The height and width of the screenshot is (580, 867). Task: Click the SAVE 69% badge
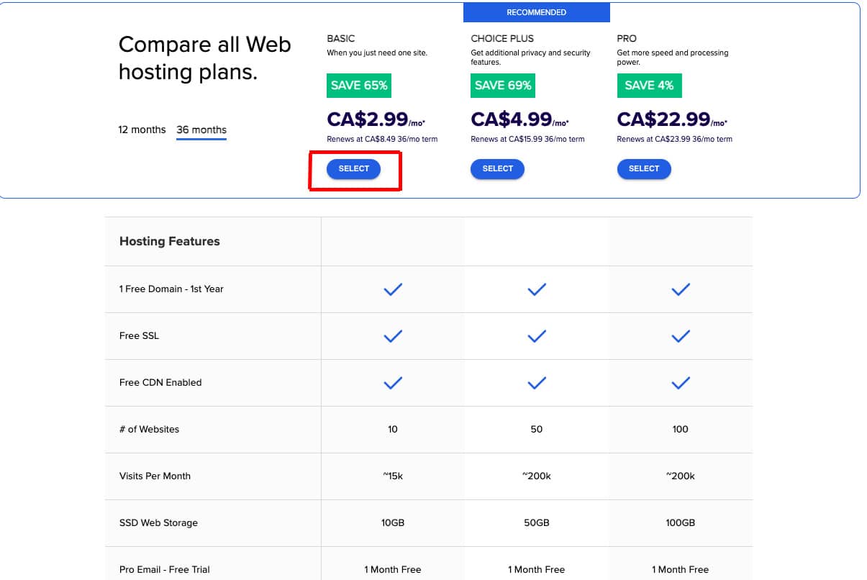point(502,86)
